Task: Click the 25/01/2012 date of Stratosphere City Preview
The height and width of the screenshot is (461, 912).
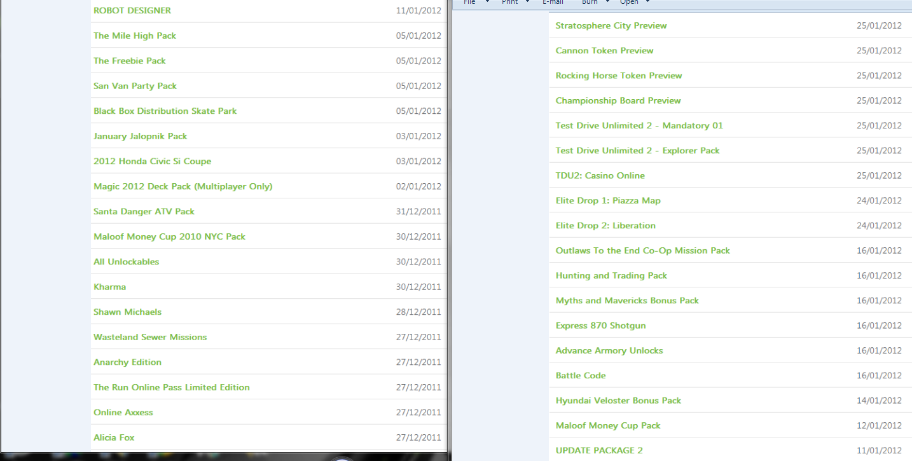Action: pyautogui.click(x=879, y=26)
